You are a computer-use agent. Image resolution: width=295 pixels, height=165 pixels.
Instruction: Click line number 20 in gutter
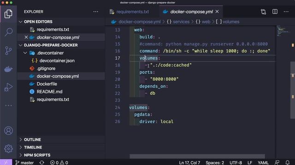point(118,79)
